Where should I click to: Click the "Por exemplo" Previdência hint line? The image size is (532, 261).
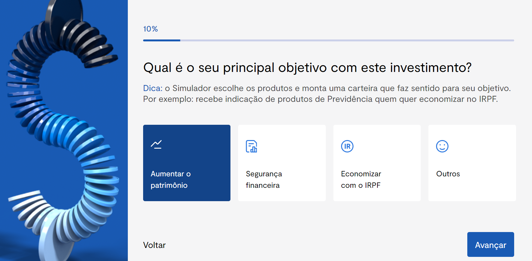(320, 99)
